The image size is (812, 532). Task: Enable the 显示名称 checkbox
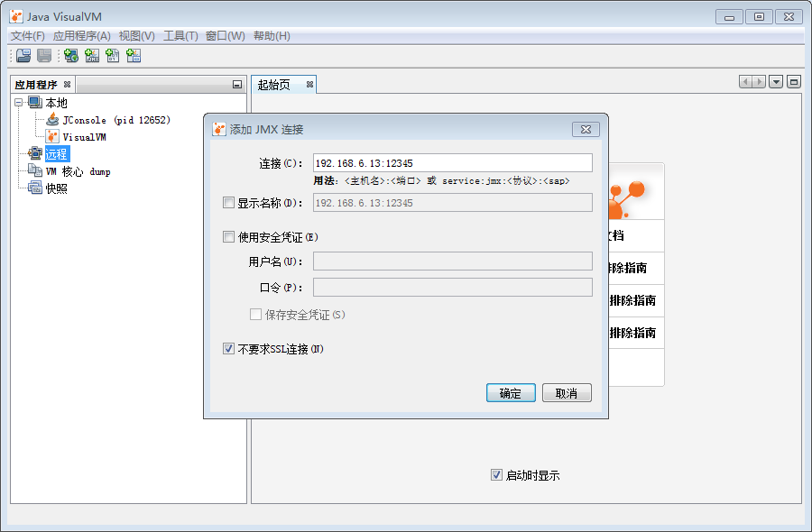[228, 203]
